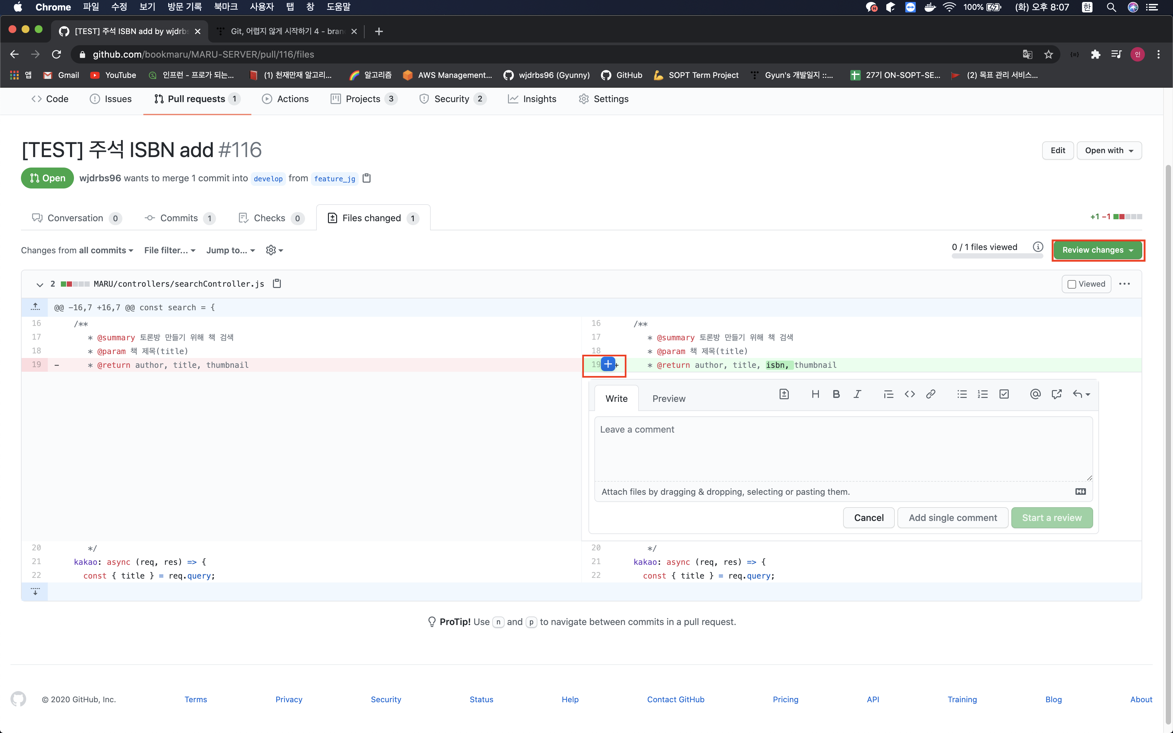Mark the file as Viewed
The image size is (1173, 733).
pos(1086,284)
